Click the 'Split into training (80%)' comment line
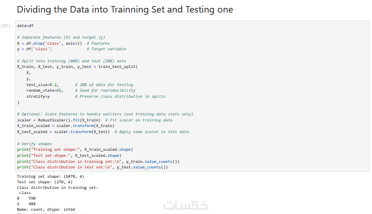The width and height of the screenshot is (372, 214). pyautogui.click(x=71, y=61)
